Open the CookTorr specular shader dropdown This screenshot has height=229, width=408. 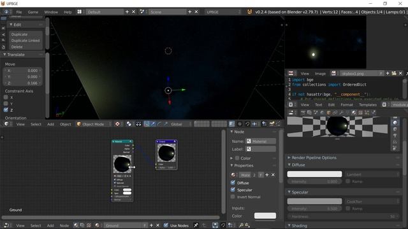pos(372,201)
